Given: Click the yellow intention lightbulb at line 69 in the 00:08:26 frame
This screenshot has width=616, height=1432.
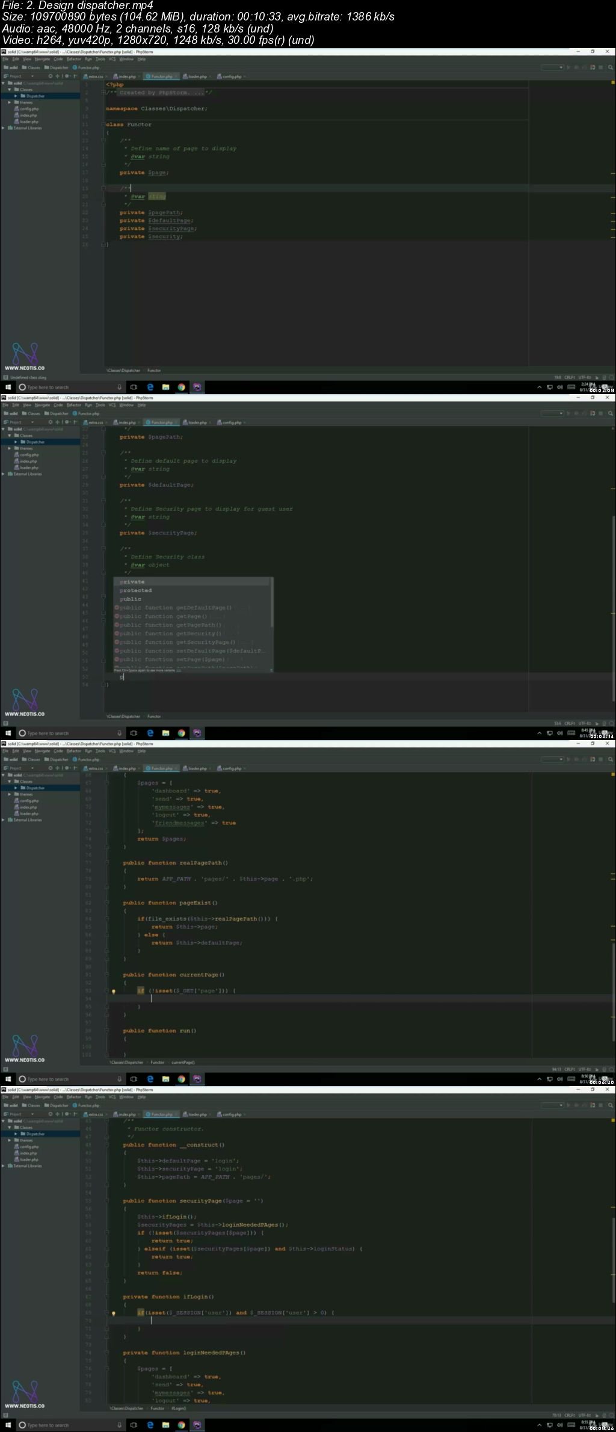Looking at the screenshot, I should coord(114,1313).
